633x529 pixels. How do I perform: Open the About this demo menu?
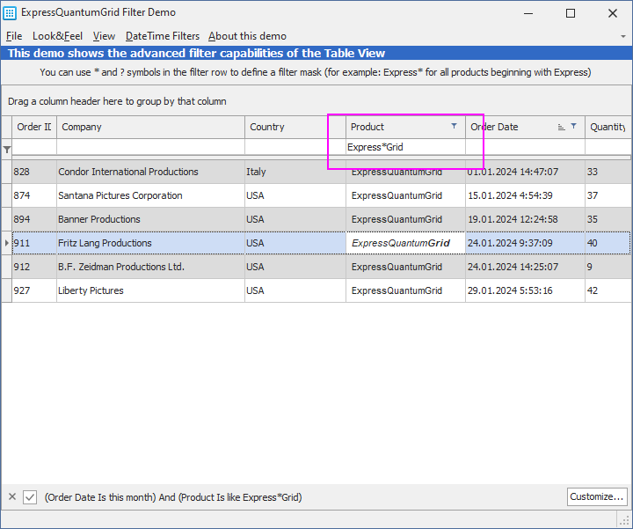pos(247,36)
